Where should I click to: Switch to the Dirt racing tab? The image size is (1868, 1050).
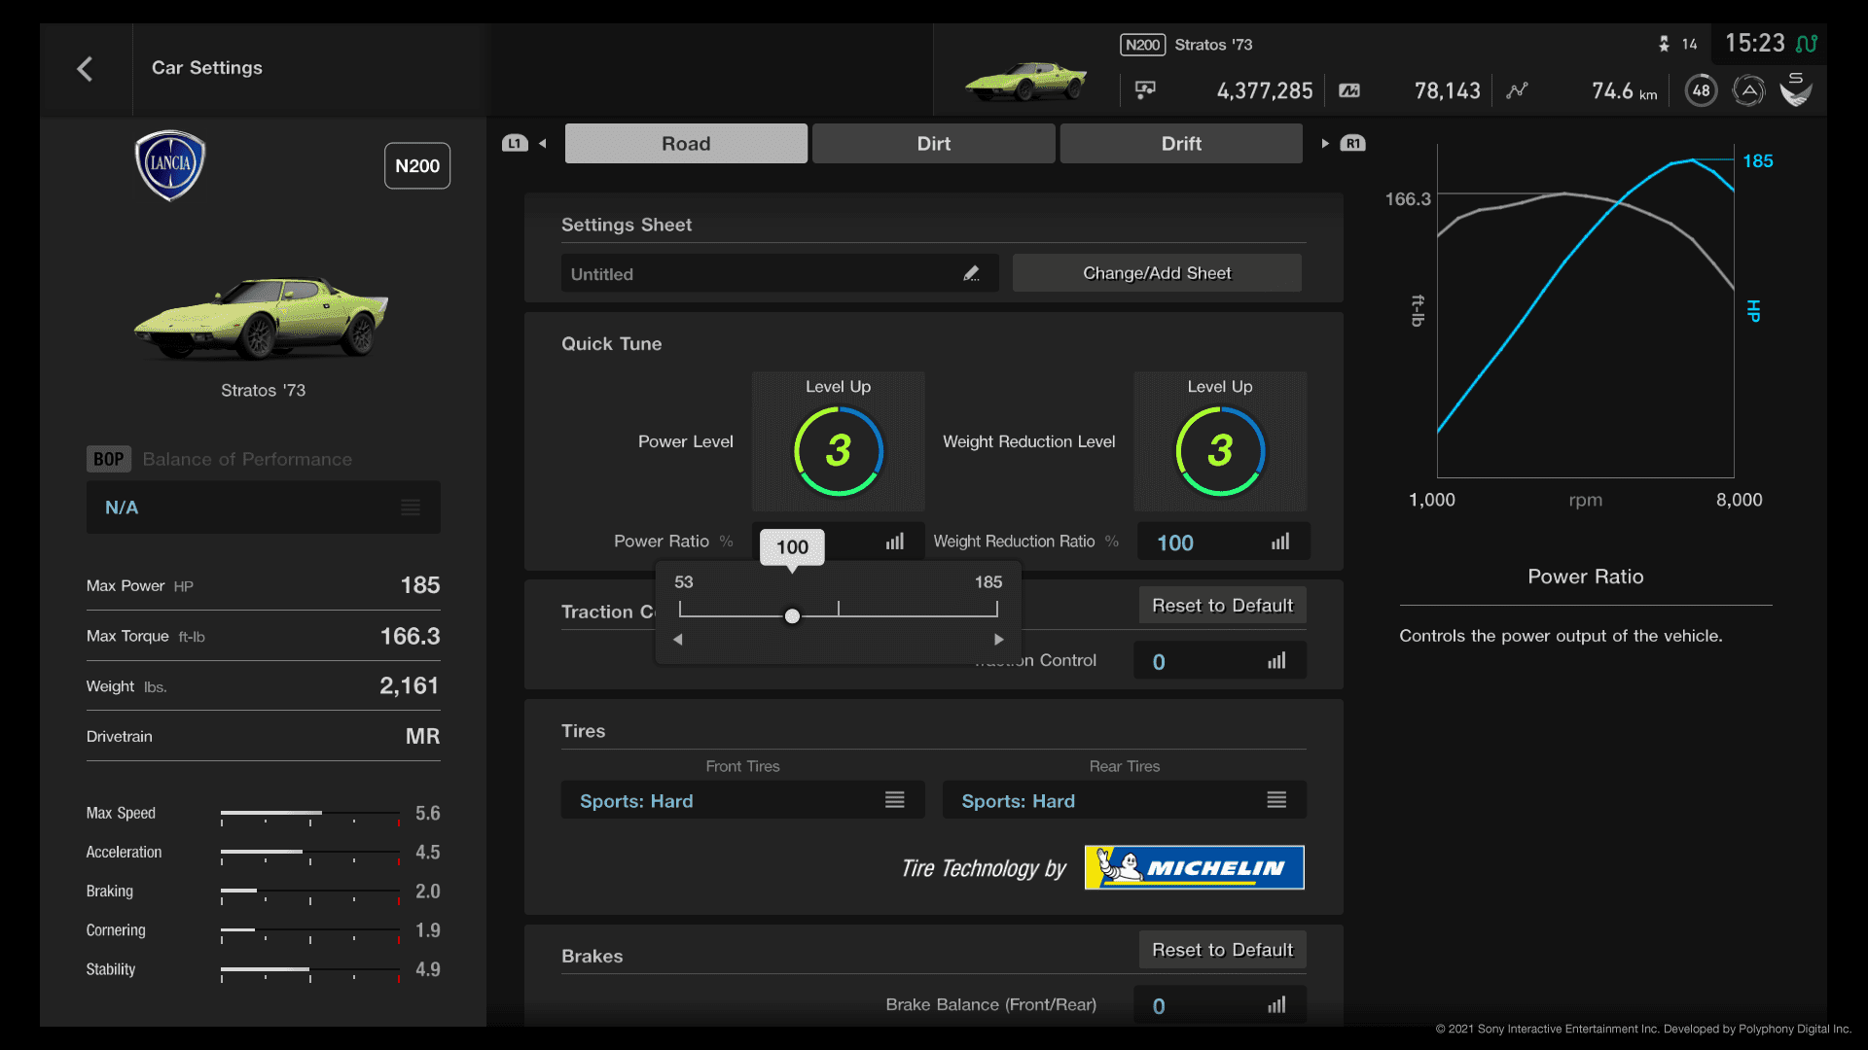tap(931, 144)
